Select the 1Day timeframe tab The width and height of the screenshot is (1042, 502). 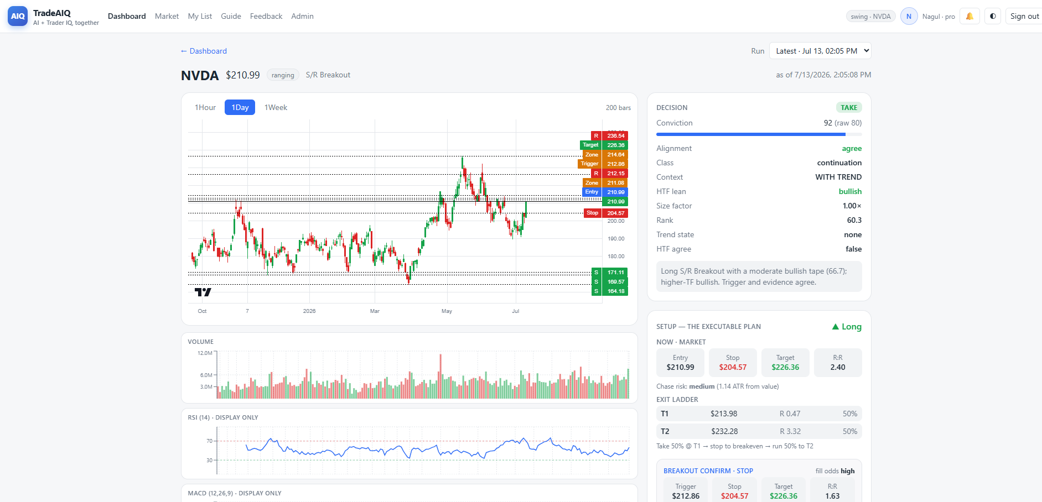click(x=240, y=107)
